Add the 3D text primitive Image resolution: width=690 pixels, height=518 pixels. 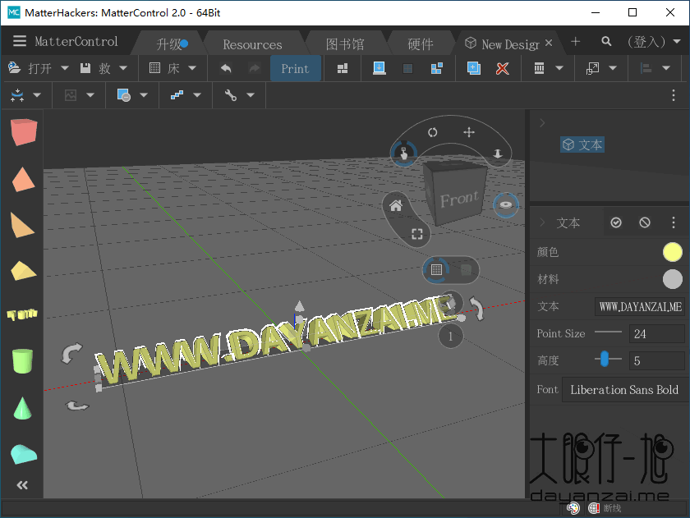pyautogui.click(x=22, y=314)
